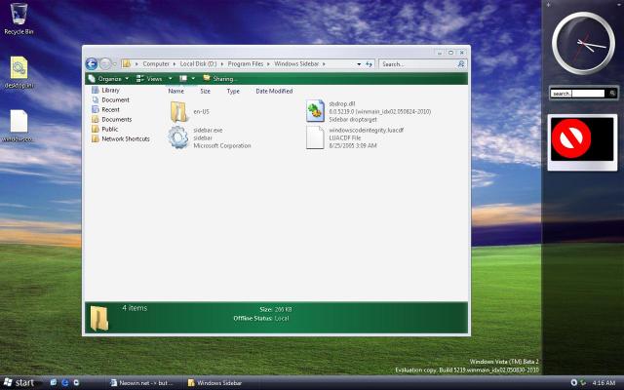
Task: Expand the address bar history dropdown
Action: click(358, 63)
